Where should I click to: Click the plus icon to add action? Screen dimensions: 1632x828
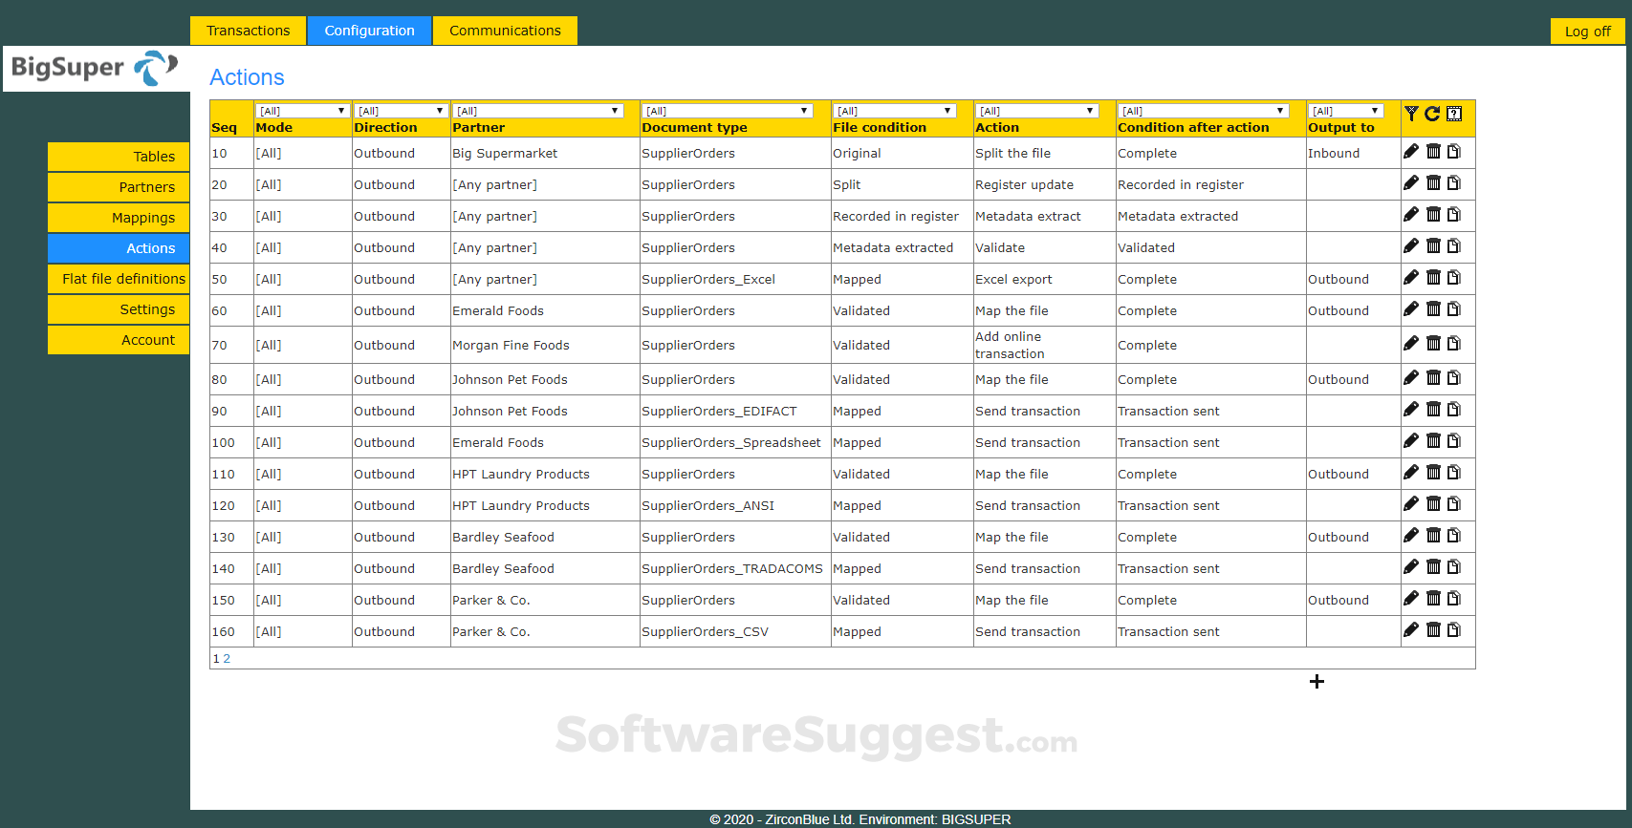coord(1316,681)
